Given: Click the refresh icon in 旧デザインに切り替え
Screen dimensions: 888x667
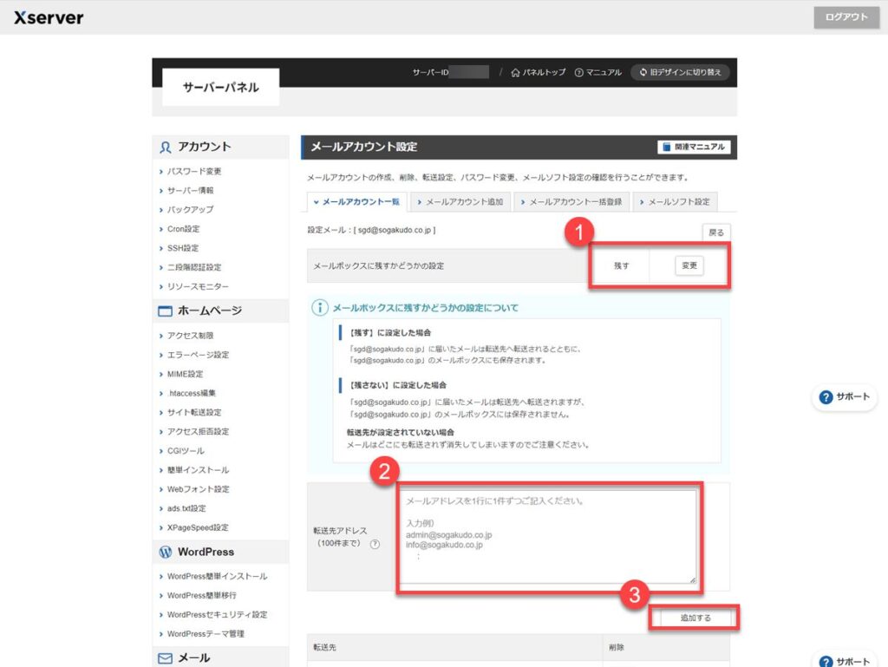Looking at the screenshot, I should coord(643,73).
